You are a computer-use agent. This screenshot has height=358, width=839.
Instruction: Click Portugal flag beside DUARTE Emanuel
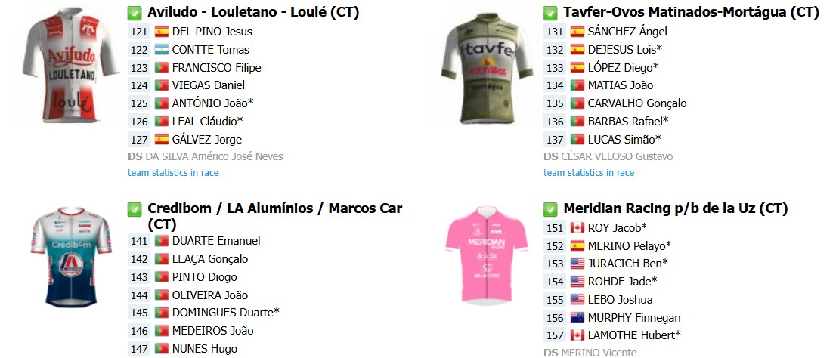pyautogui.click(x=162, y=241)
